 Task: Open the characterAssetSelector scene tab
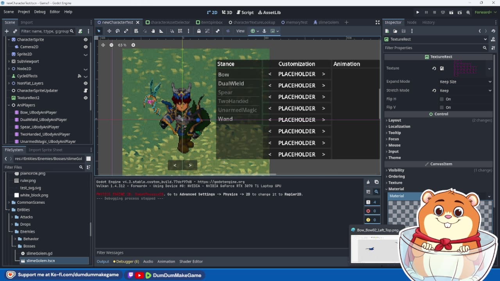(x=167, y=22)
